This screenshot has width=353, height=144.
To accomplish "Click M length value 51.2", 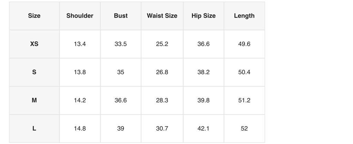I will (x=244, y=100).
